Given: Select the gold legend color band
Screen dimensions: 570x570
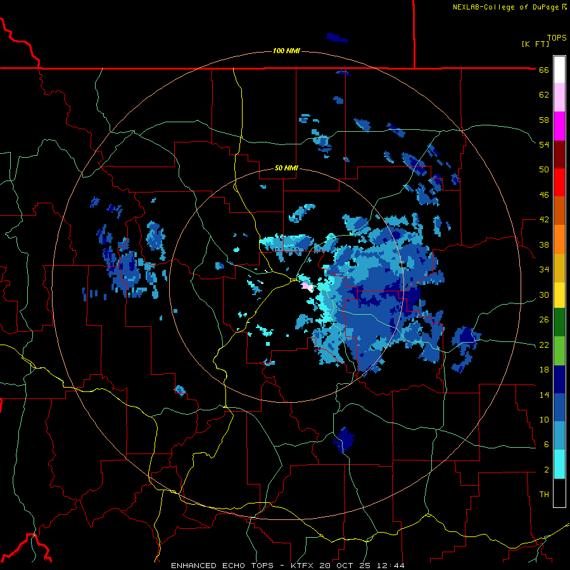Looking at the screenshot, I should [559, 268].
